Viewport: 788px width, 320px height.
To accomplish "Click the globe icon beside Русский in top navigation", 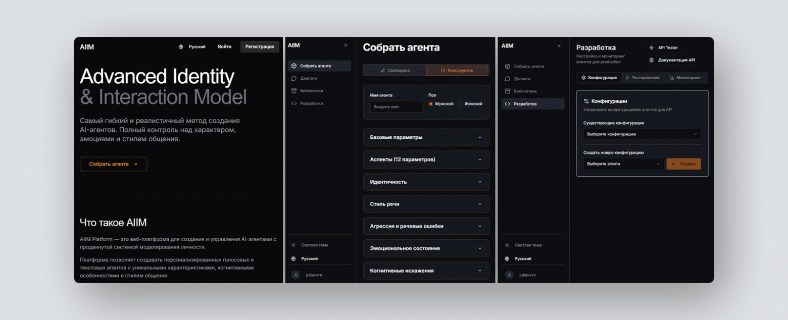I will [181, 47].
